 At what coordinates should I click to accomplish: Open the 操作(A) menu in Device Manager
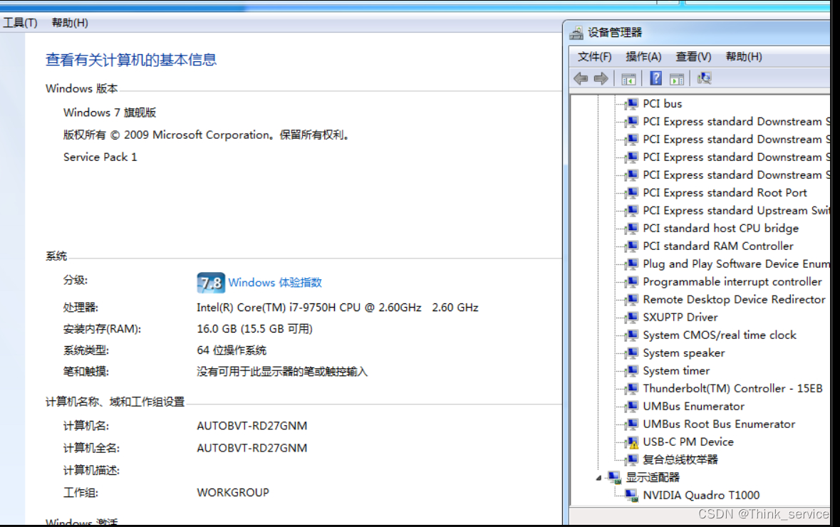tap(643, 57)
